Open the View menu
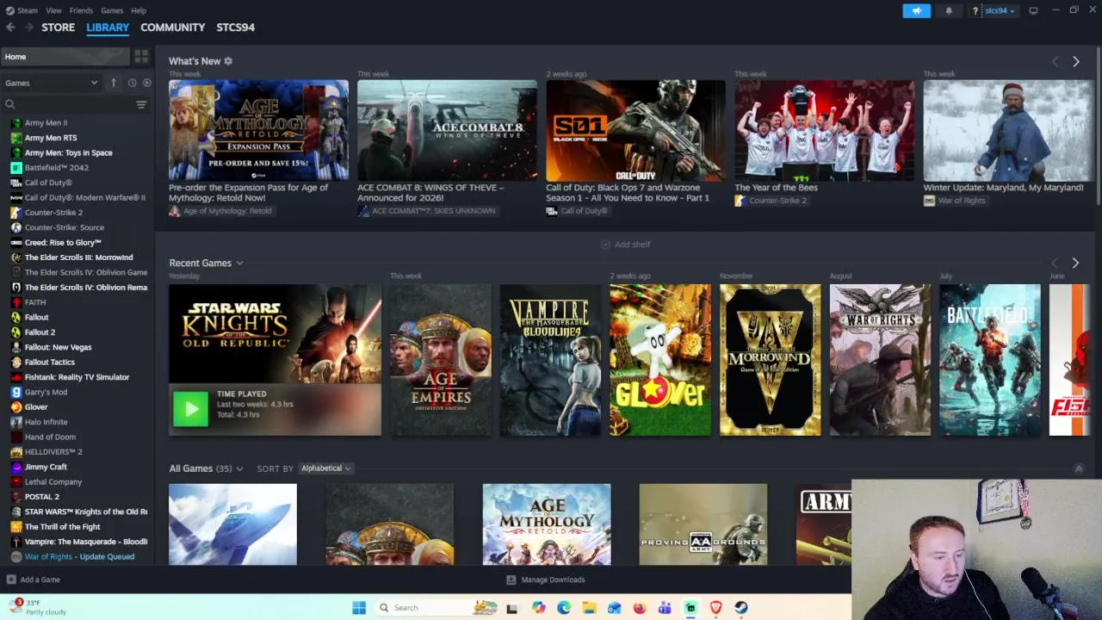This screenshot has height=620, width=1102. [53, 10]
